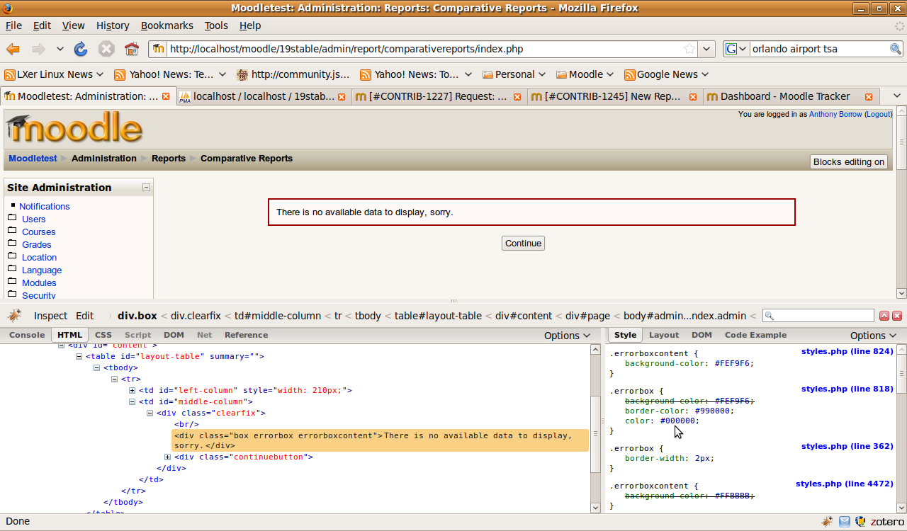Click the Firebug icon in the status bar
Image resolution: width=907 pixels, height=531 pixels.
[827, 522]
